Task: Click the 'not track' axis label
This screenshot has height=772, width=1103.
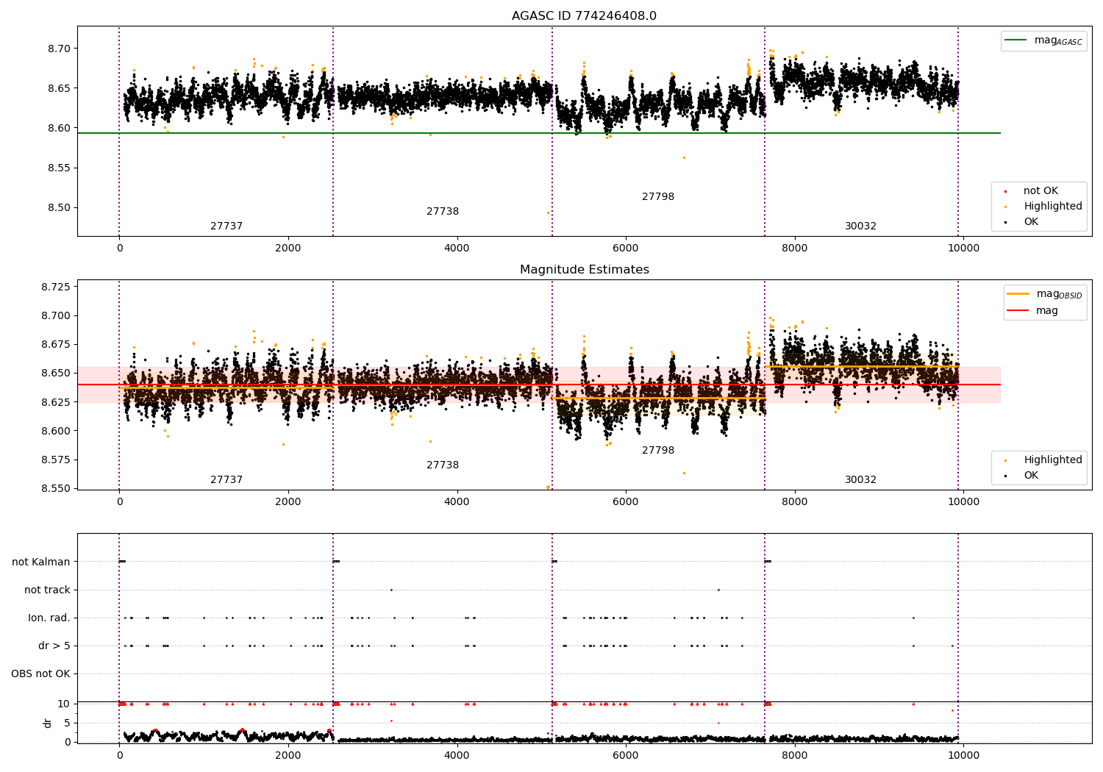Action: tap(47, 590)
